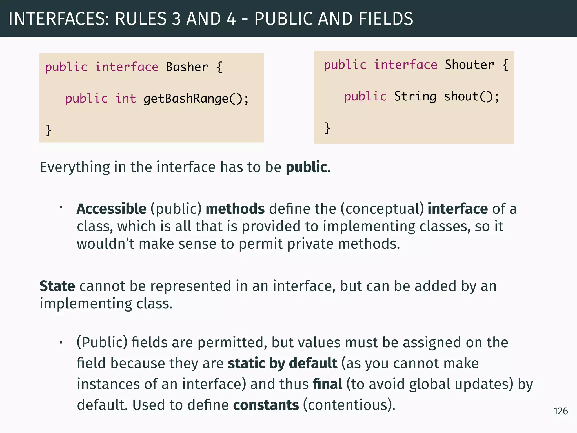577x433 pixels.
Task: Click the bold word 'interface' in bullet
Action: tap(458, 209)
